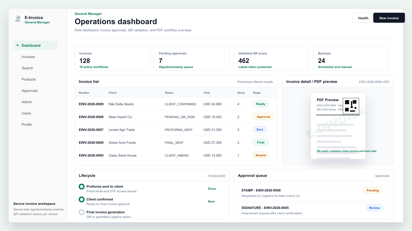Open the Validated QR scans card

[271, 59]
